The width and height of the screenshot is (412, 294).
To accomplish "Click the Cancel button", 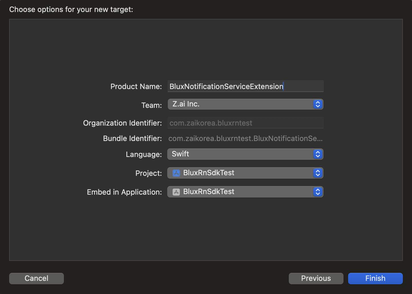I will tap(37, 278).
